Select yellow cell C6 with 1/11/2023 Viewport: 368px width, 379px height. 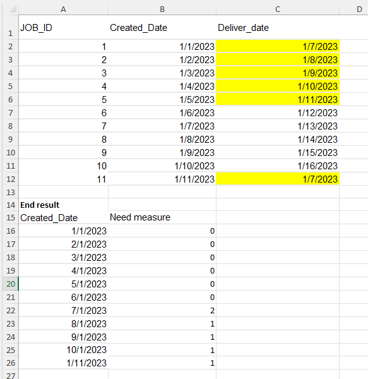278,99
